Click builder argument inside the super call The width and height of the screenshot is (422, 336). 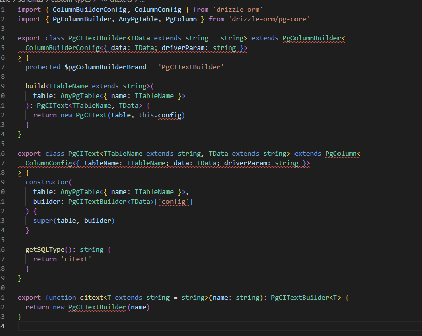click(x=98, y=221)
